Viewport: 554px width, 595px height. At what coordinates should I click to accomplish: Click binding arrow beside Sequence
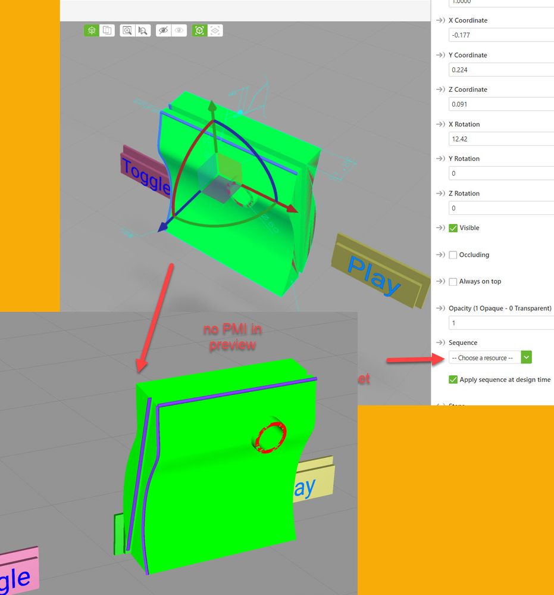440,342
